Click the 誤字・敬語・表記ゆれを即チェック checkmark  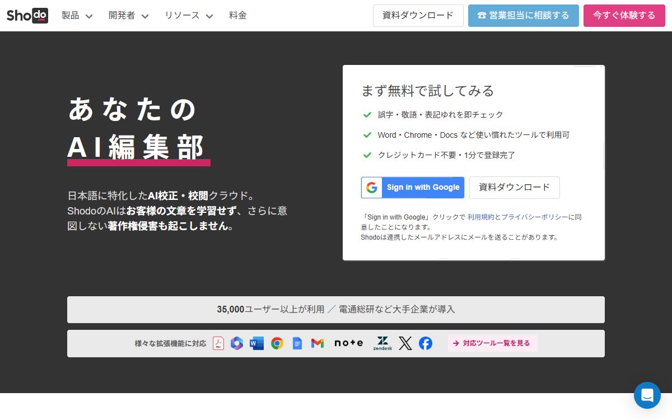[x=367, y=115]
